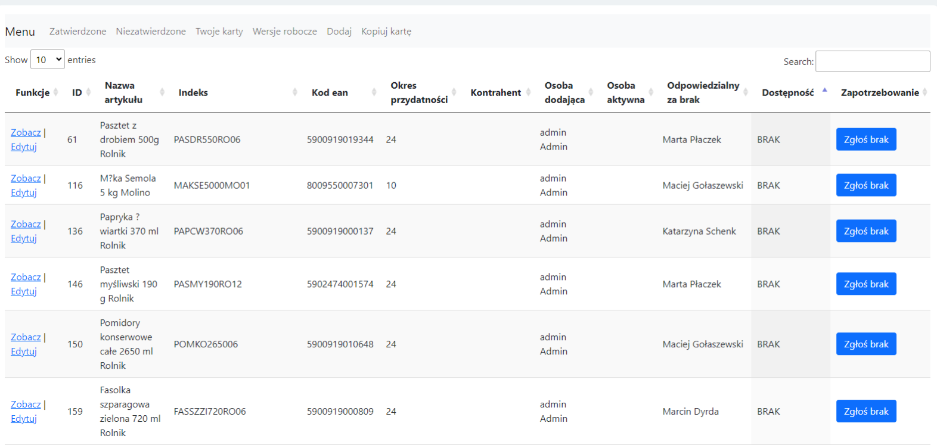The height and width of the screenshot is (445, 937).
Task: Choose Kopiuj kartę menu option
Action: (x=386, y=31)
